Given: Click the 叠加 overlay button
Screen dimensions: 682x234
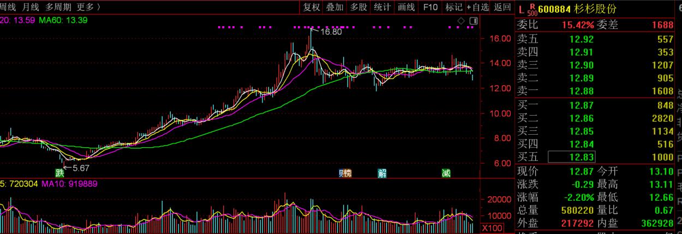Looking at the screenshot, I should [335, 7].
